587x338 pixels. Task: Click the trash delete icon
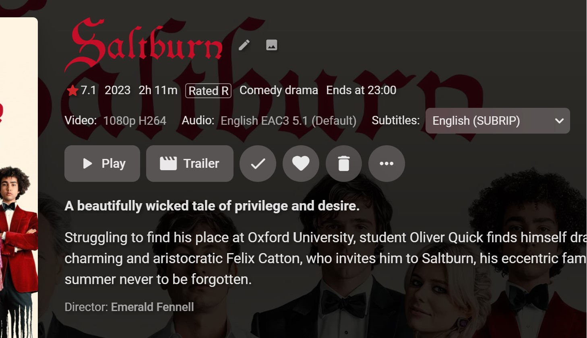tap(344, 163)
